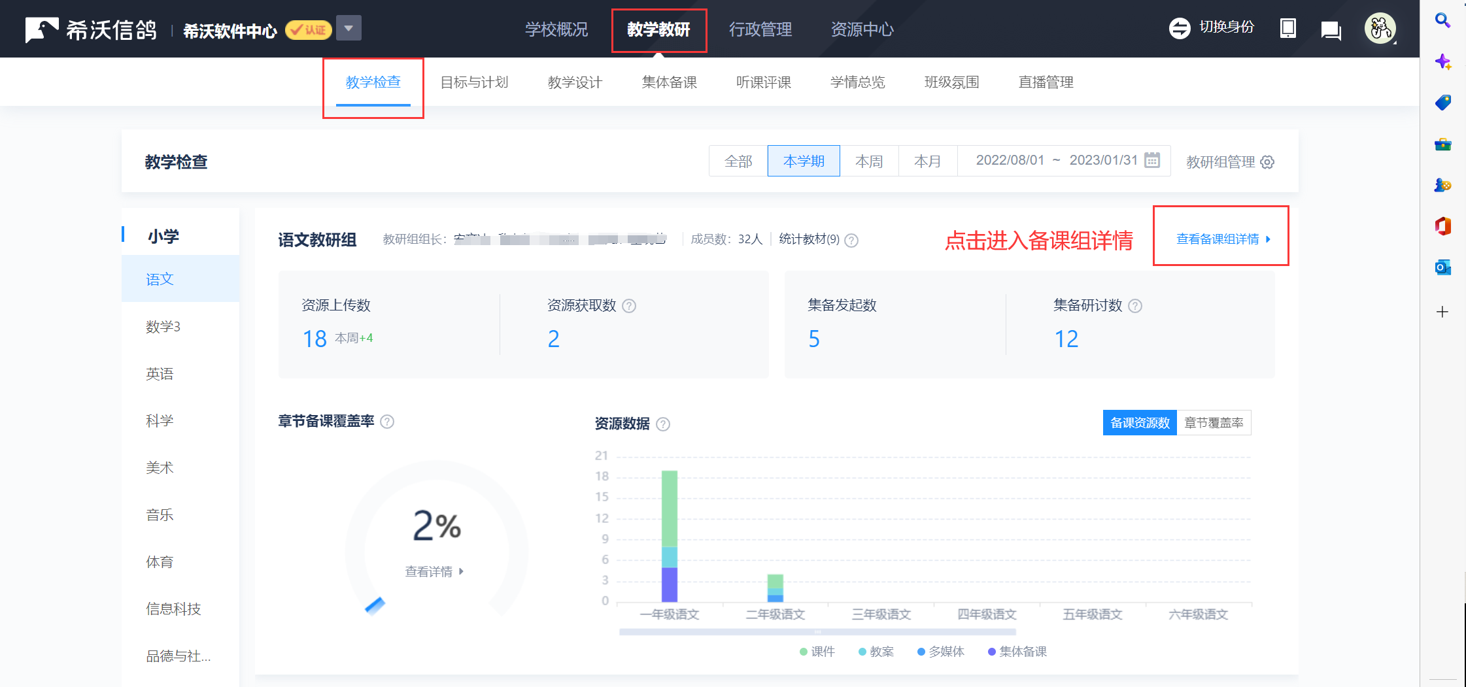Select 英语 subject in sidebar
Image resolution: width=1466 pixels, height=687 pixels.
(180, 373)
